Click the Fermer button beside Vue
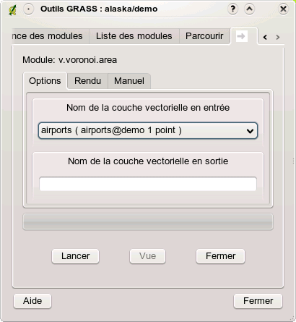The width and height of the screenshot is (296, 322). click(x=220, y=256)
